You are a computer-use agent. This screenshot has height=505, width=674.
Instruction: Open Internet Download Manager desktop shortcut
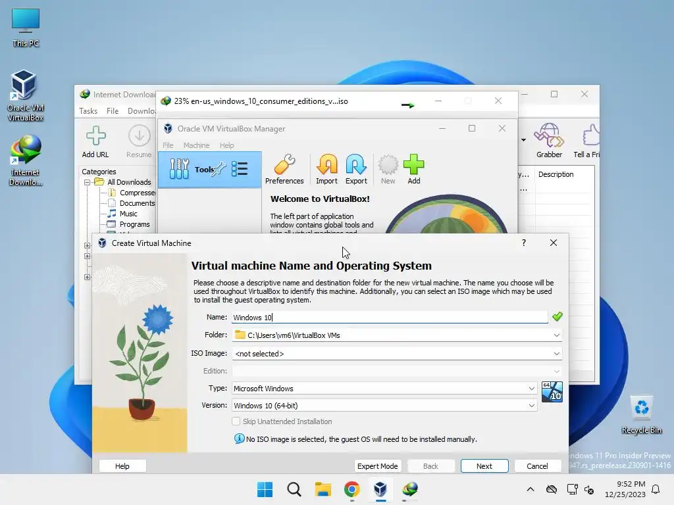point(25,160)
